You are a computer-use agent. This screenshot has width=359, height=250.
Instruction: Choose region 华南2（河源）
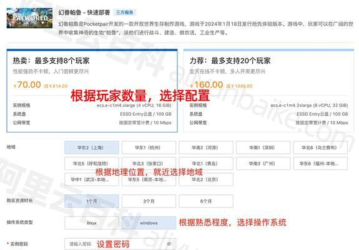(206, 147)
